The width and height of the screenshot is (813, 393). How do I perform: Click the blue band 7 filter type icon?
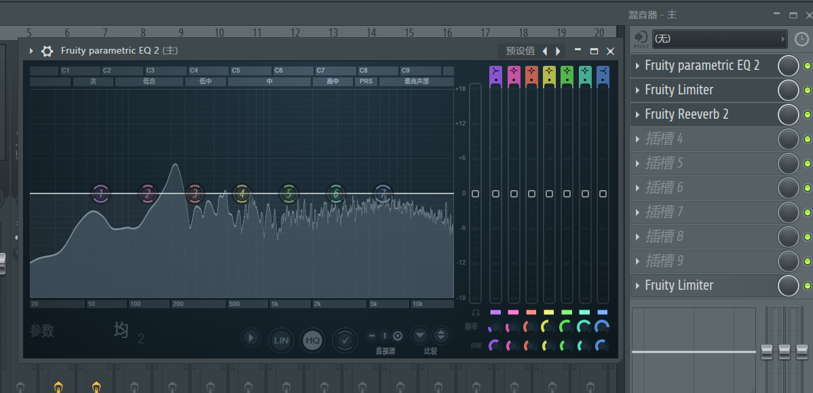(603, 71)
